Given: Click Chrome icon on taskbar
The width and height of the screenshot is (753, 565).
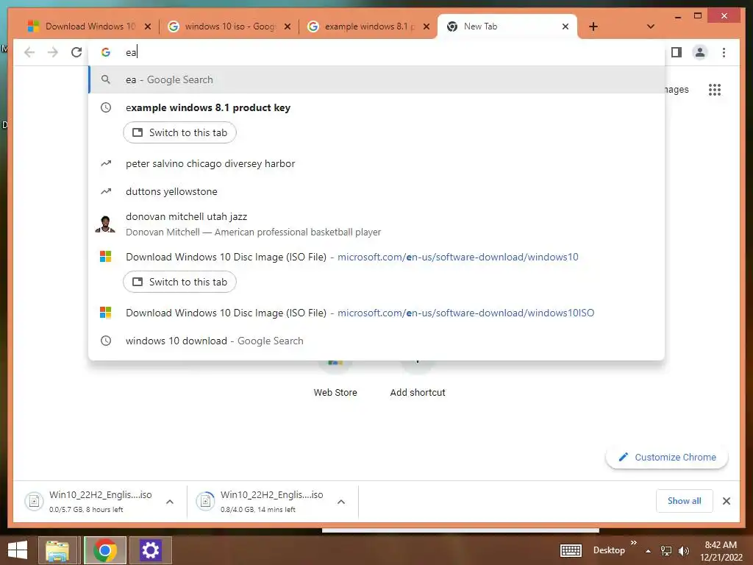Looking at the screenshot, I should [105, 550].
